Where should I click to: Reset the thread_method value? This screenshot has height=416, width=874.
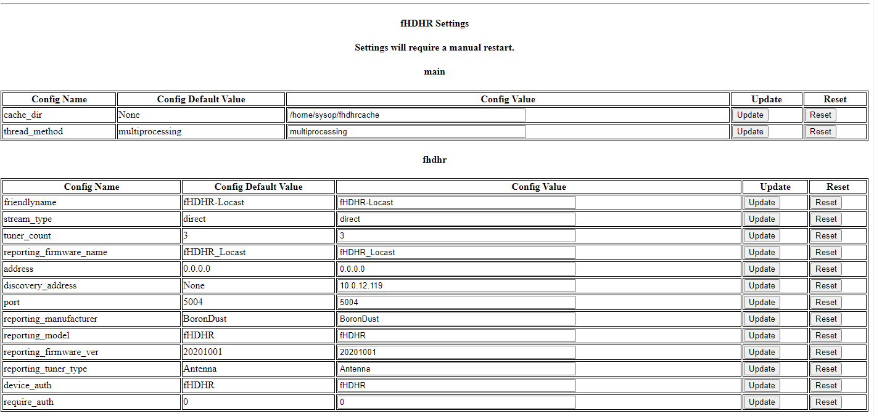(x=820, y=132)
